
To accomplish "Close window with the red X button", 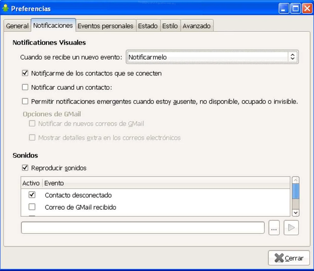I will point(307,8).
